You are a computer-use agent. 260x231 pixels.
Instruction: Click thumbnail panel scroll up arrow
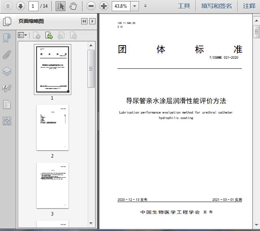pyautogui.click(x=91, y=46)
